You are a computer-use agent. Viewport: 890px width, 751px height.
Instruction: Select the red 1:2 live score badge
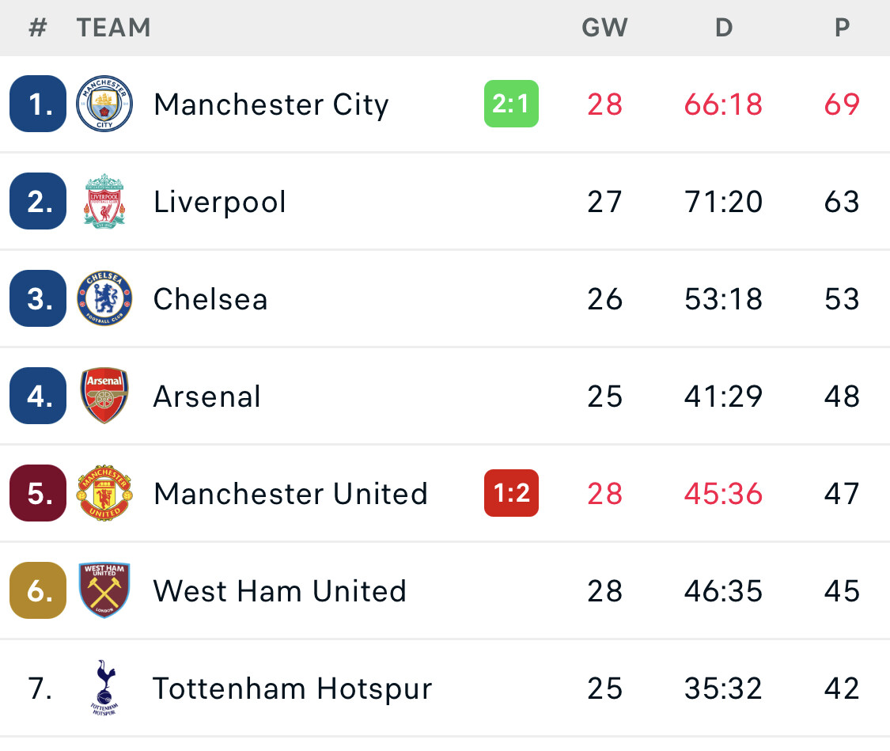(x=511, y=493)
